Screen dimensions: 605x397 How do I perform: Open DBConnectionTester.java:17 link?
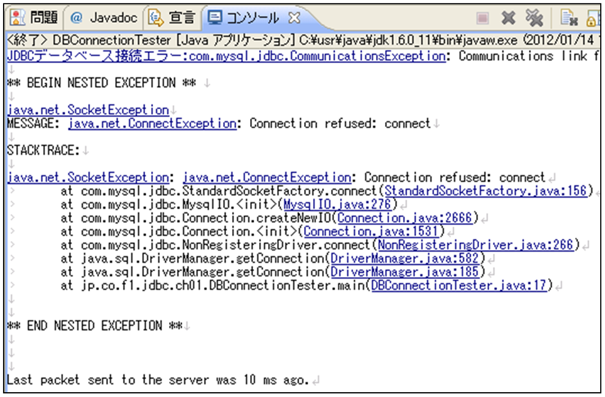pos(459,285)
